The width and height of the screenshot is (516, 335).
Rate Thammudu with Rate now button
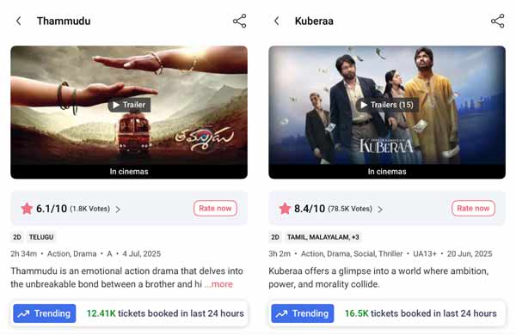pyautogui.click(x=215, y=209)
